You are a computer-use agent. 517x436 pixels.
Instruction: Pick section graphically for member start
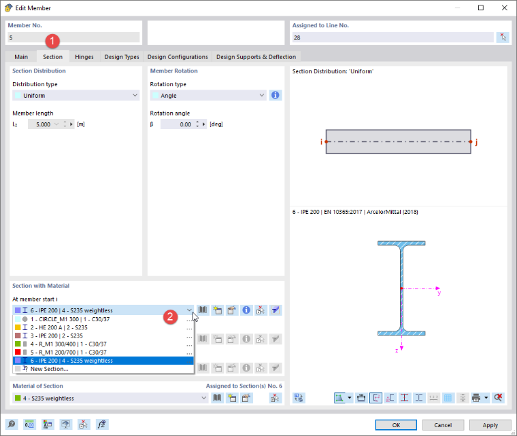[x=261, y=310]
